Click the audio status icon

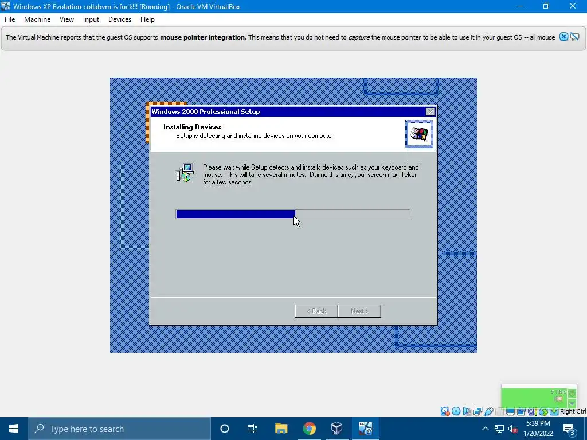click(467, 411)
